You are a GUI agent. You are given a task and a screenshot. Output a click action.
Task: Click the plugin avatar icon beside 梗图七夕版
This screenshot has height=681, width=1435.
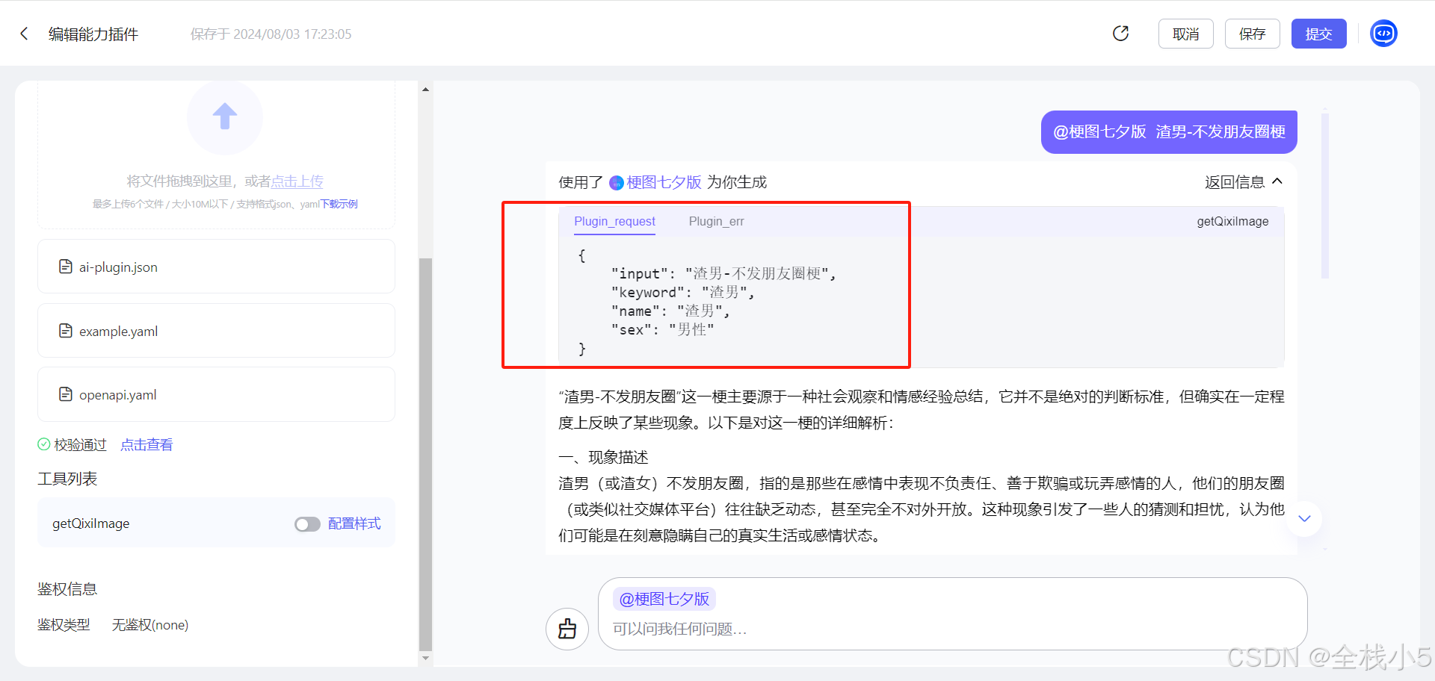[617, 182]
